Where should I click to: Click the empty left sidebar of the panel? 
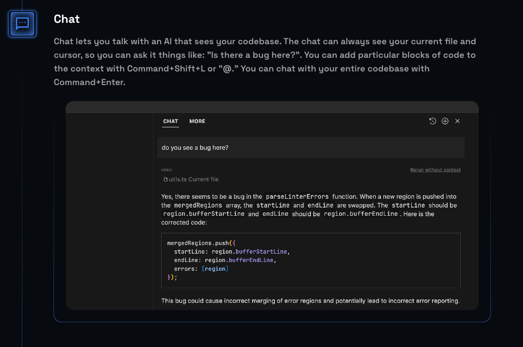[x=109, y=209]
